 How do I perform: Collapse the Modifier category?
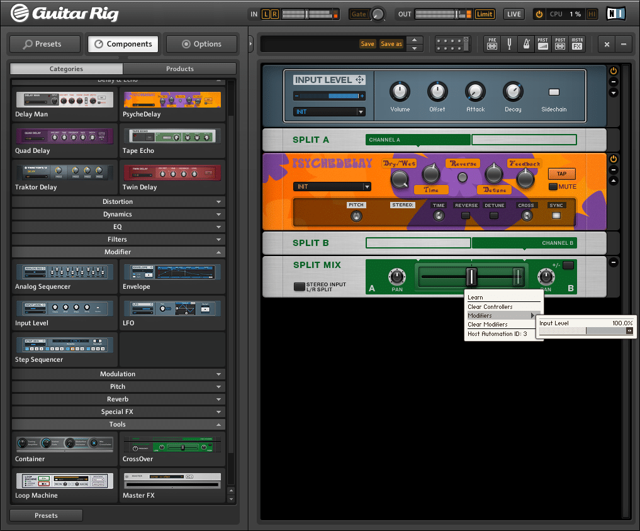point(118,252)
